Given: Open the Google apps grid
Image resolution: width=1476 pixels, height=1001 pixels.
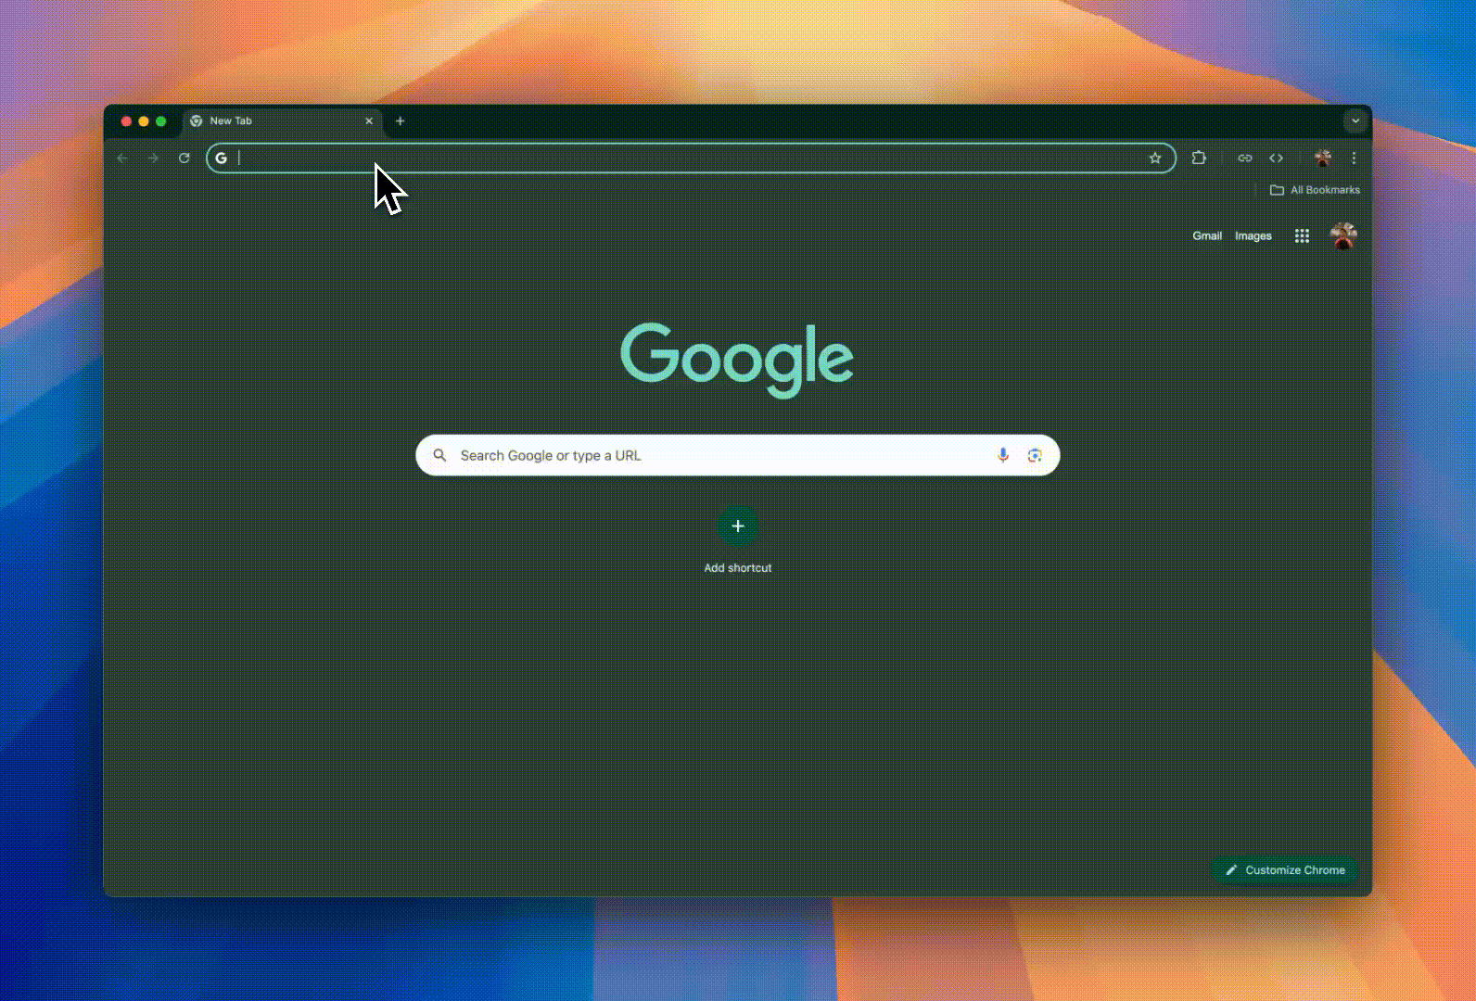Looking at the screenshot, I should click(1302, 236).
